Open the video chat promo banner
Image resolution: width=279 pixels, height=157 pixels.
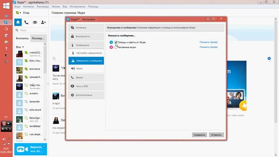pos(31,149)
